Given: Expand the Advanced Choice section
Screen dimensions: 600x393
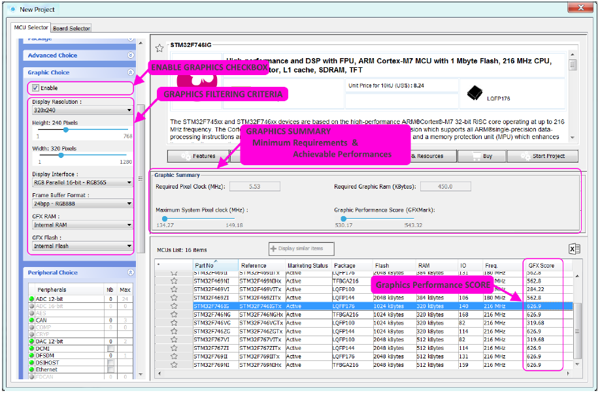Looking at the screenshot, I should (x=131, y=55).
